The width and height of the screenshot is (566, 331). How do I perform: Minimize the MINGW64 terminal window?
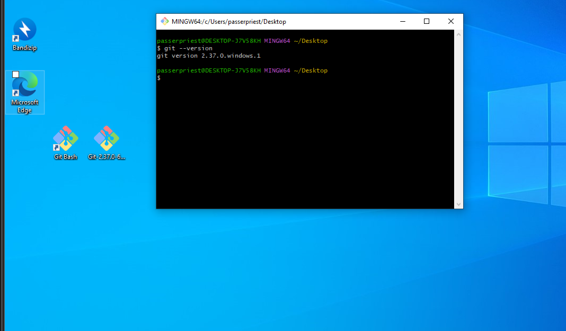pos(402,22)
